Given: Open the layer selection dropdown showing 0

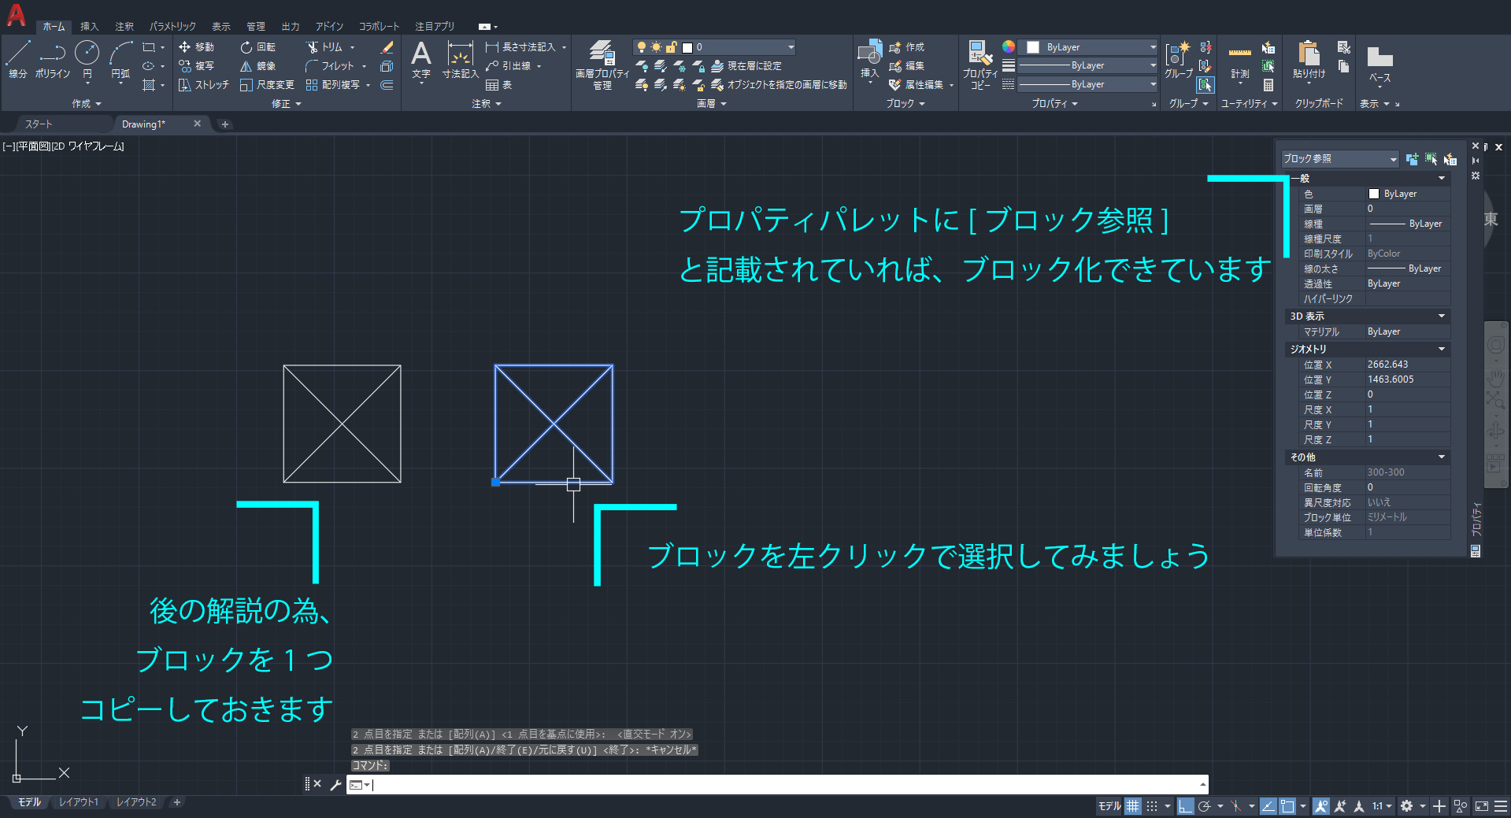Looking at the screenshot, I should [x=790, y=46].
